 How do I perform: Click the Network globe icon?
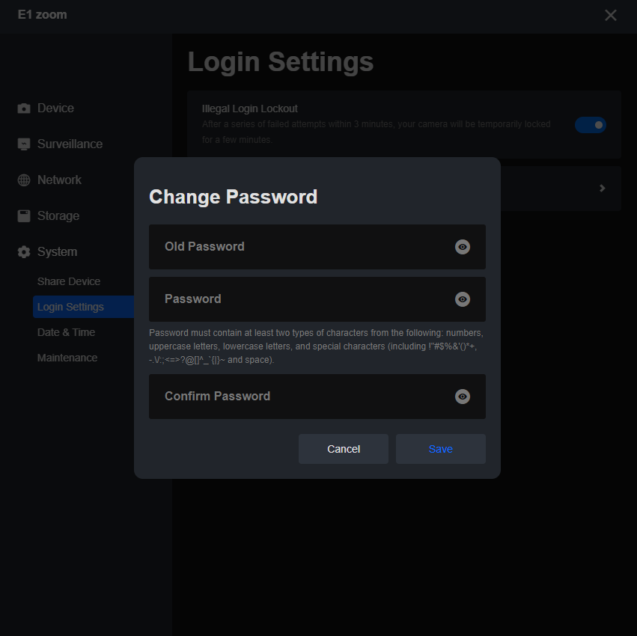pos(23,180)
